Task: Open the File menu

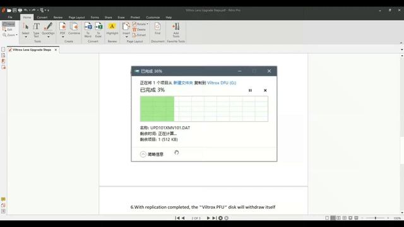Action: click(x=10, y=17)
